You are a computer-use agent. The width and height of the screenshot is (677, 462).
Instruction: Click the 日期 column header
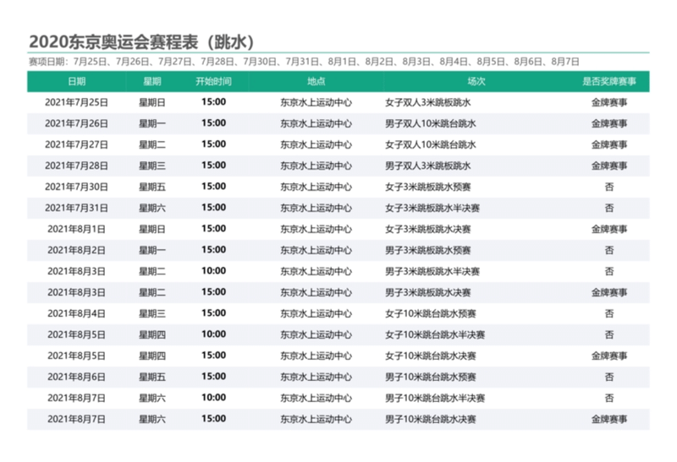pos(76,82)
